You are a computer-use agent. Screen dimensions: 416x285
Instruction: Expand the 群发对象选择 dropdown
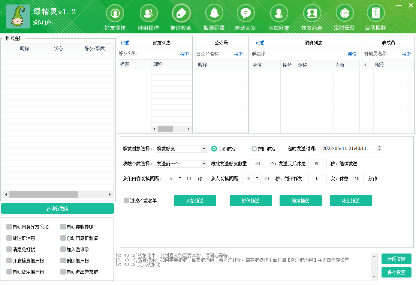click(x=204, y=149)
